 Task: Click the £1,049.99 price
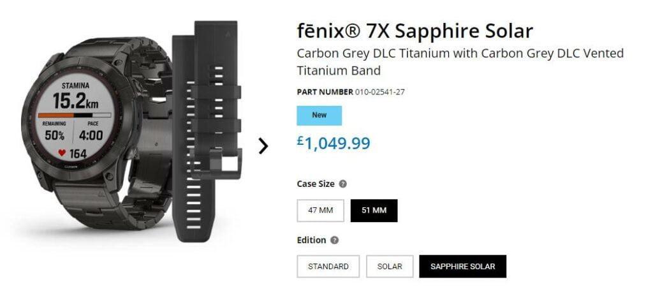(334, 143)
